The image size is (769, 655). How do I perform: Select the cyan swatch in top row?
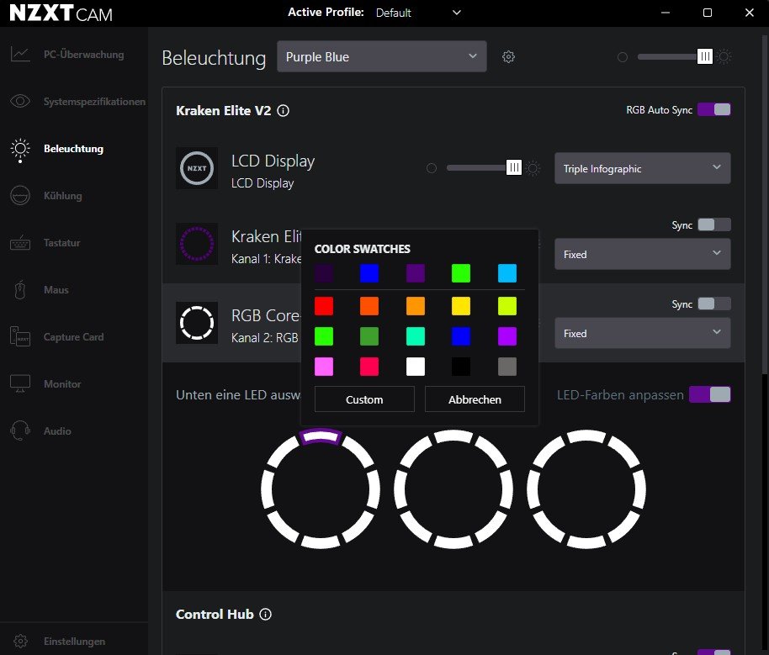click(507, 273)
